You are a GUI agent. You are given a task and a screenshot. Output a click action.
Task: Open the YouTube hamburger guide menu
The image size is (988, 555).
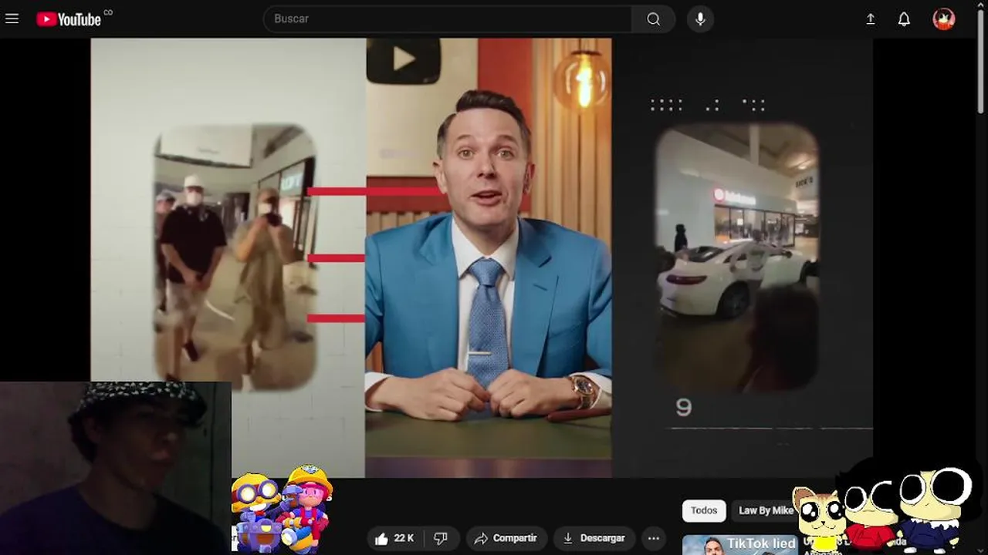[x=12, y=18]
